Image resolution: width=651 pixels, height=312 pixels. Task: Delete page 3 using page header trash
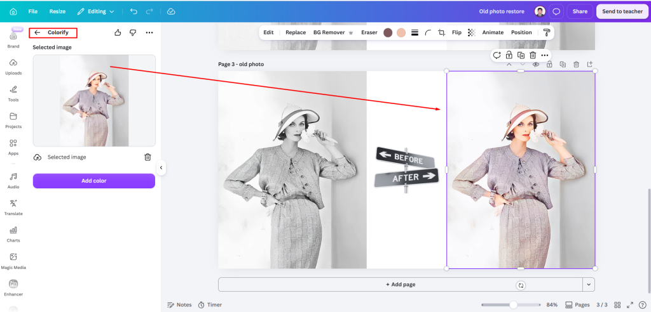576,64
